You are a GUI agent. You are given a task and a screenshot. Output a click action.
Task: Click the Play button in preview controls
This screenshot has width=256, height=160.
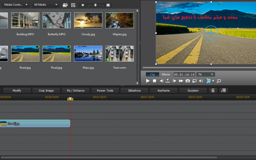pyautogui.click(x=148, y=81)
